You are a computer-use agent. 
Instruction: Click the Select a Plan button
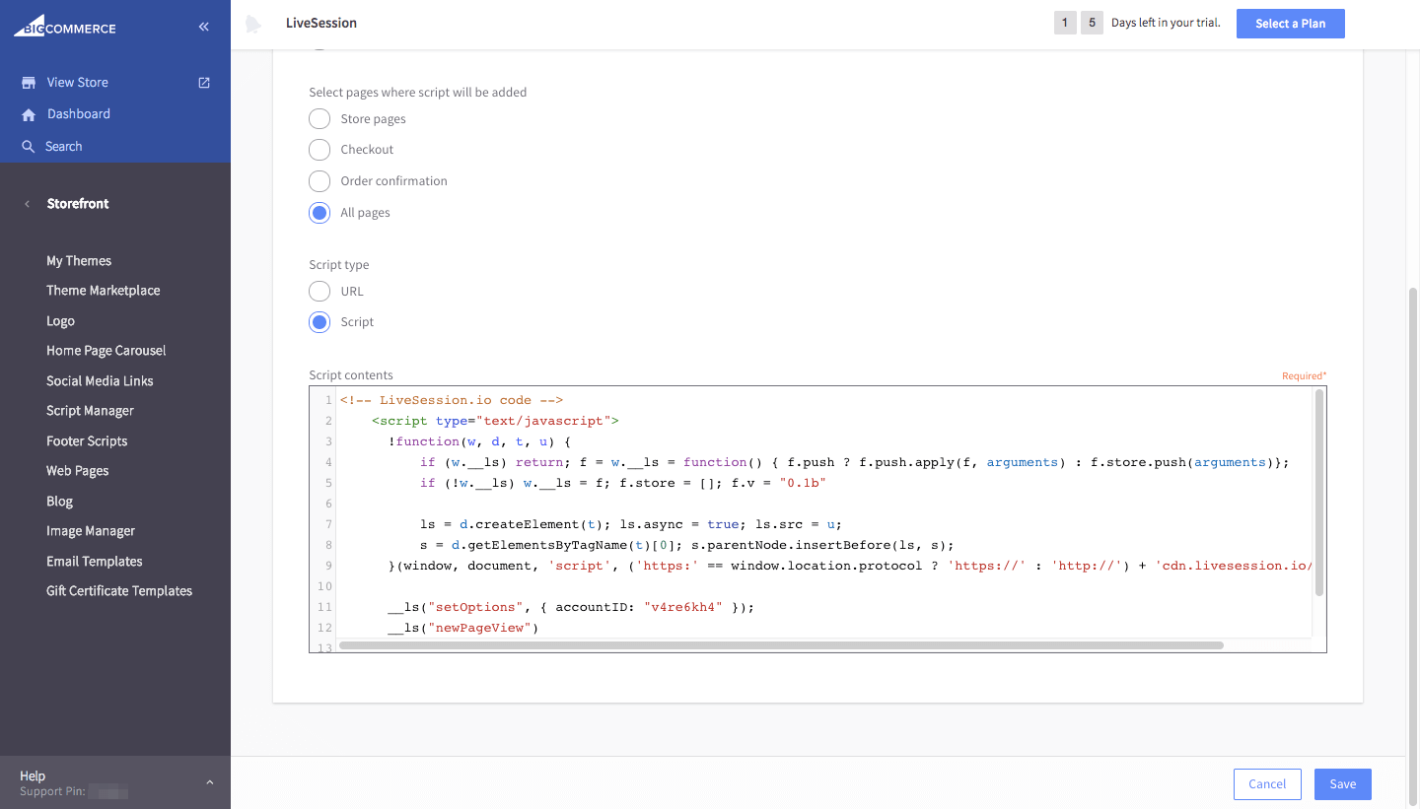[1290, 23]
